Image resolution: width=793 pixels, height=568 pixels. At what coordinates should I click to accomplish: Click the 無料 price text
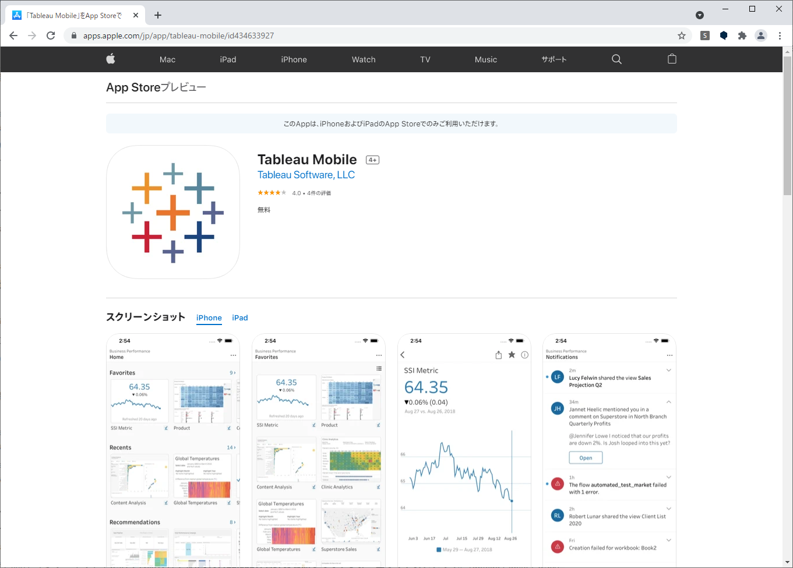point(264,210)
